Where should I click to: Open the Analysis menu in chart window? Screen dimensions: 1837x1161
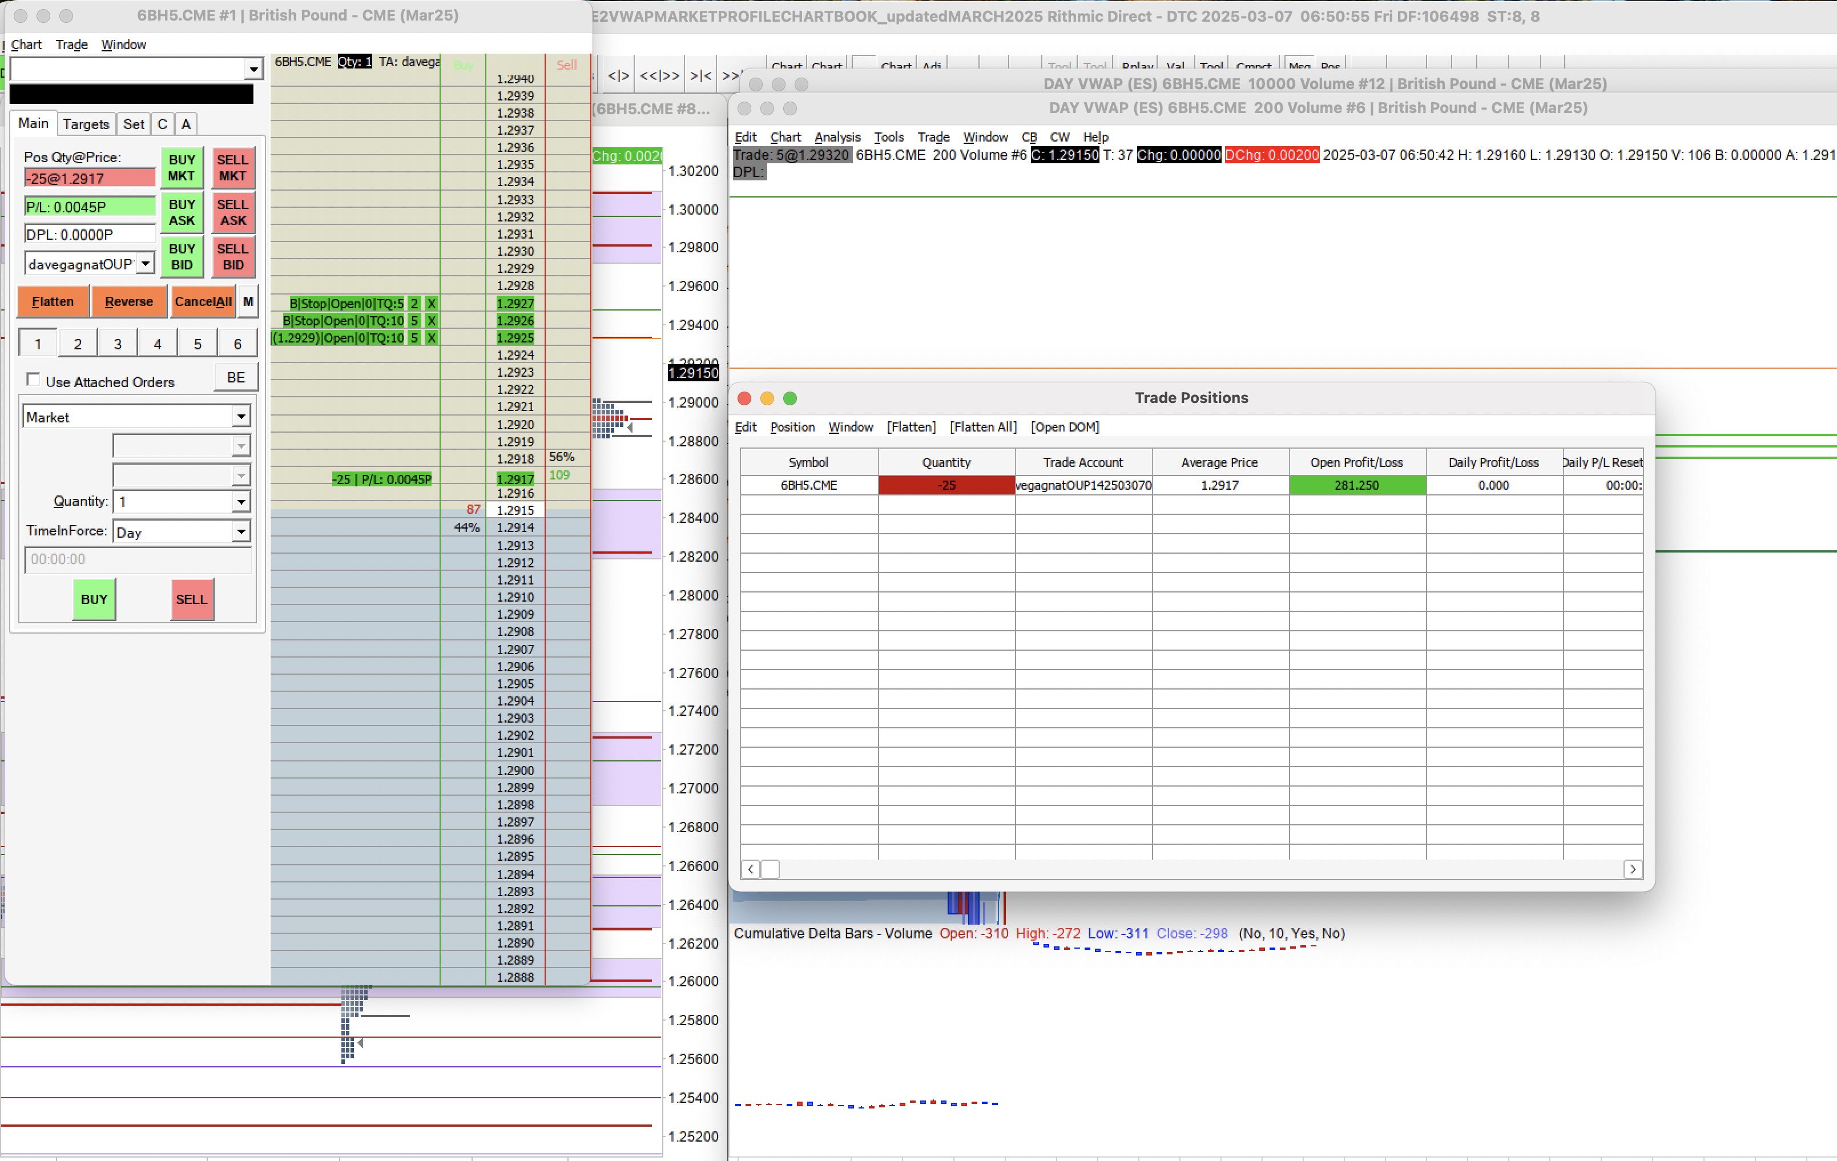837,138
